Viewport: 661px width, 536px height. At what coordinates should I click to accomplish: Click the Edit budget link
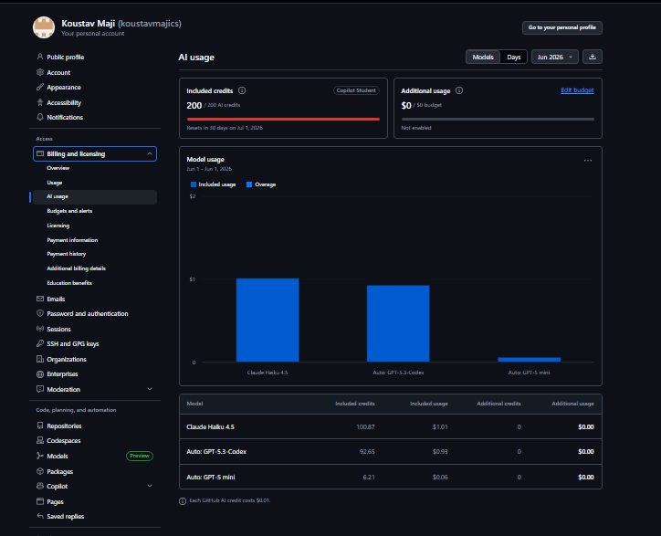577,89
